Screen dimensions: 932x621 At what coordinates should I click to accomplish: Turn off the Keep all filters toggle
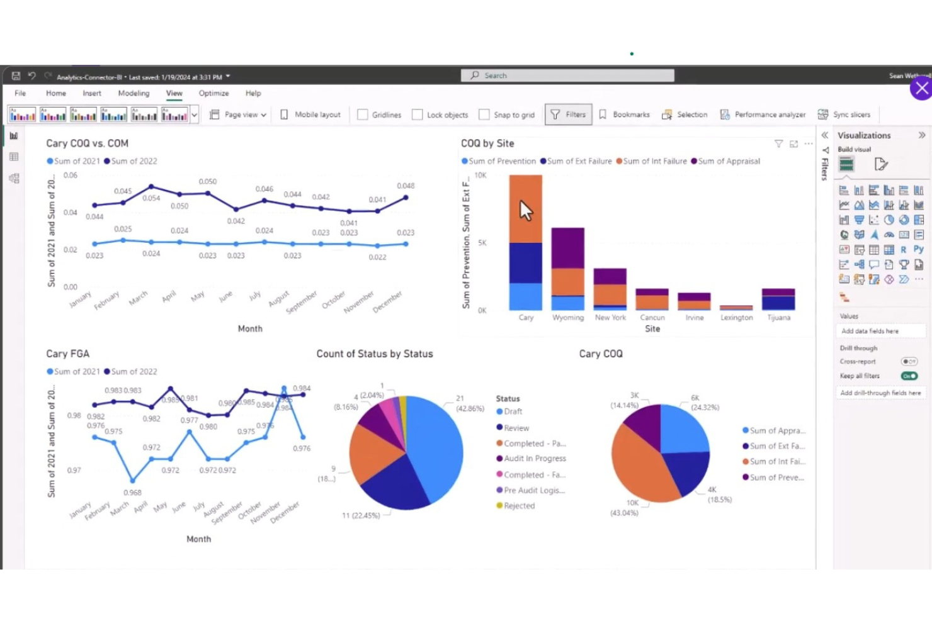coord(909,376)
